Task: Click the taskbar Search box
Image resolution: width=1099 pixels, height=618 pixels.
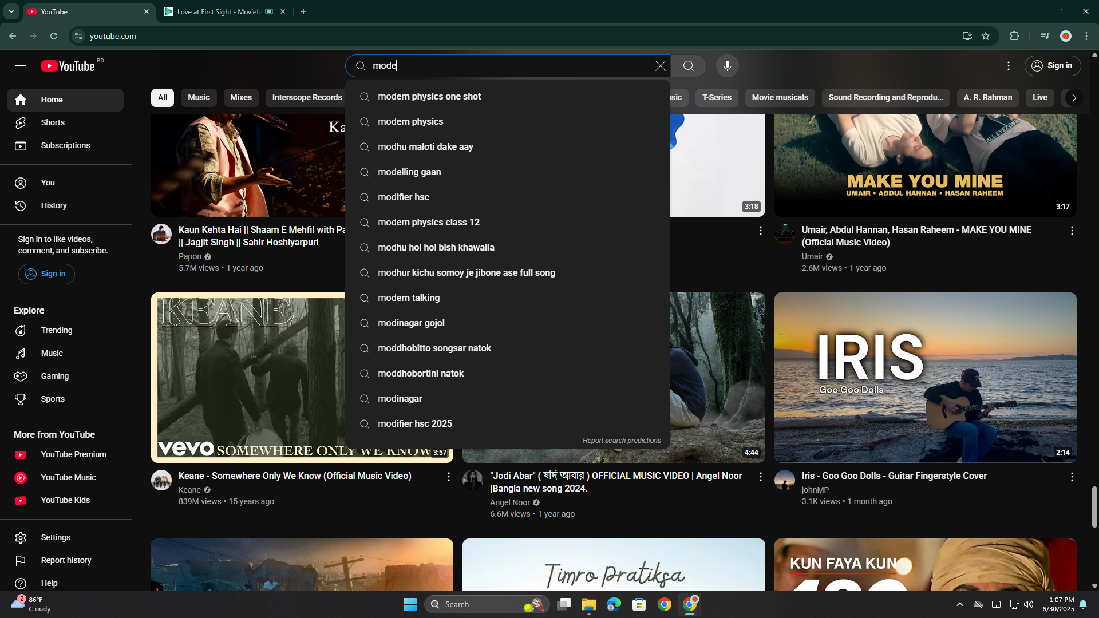Action: tap(487, 604)
